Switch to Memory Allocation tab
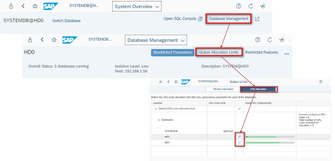Viewport: 335px width, 161px height. click(x=223, y=89)
